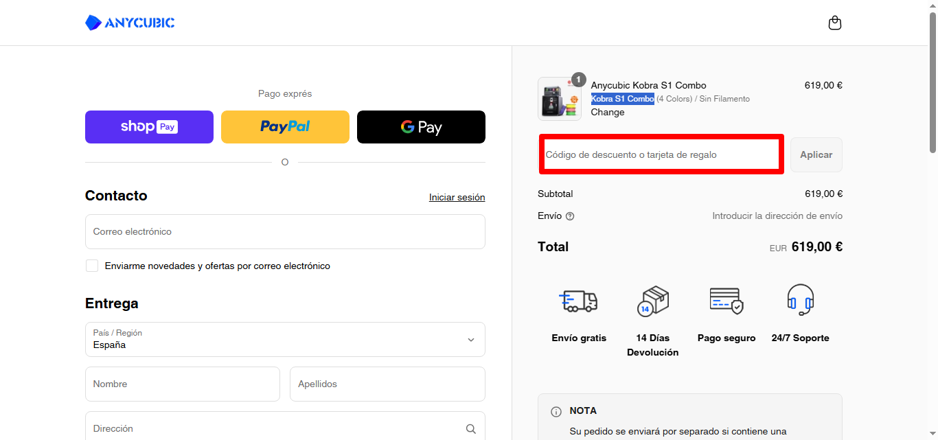Click the 14 Días Devolución label
The height and width of the screenshot is (440, 938).
coord(652,345)
